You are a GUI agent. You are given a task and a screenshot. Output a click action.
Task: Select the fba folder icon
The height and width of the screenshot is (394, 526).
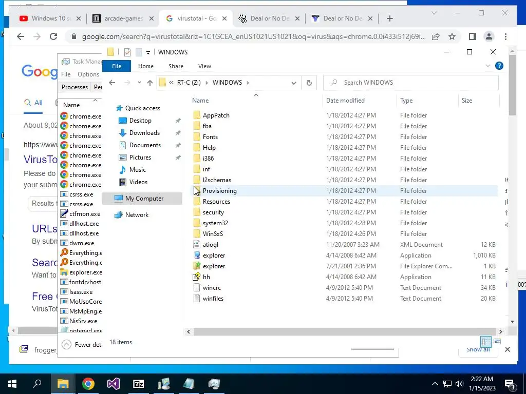[197, 126]
